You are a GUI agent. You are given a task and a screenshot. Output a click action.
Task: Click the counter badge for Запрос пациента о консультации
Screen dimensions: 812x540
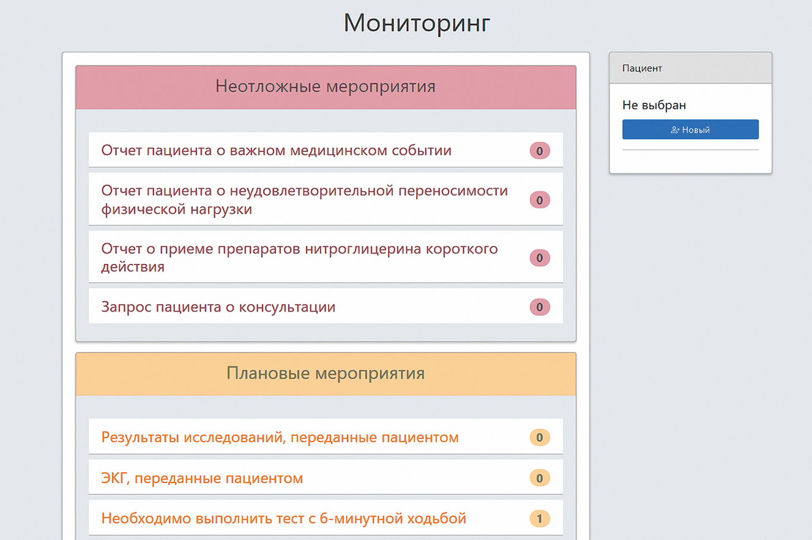539,307
